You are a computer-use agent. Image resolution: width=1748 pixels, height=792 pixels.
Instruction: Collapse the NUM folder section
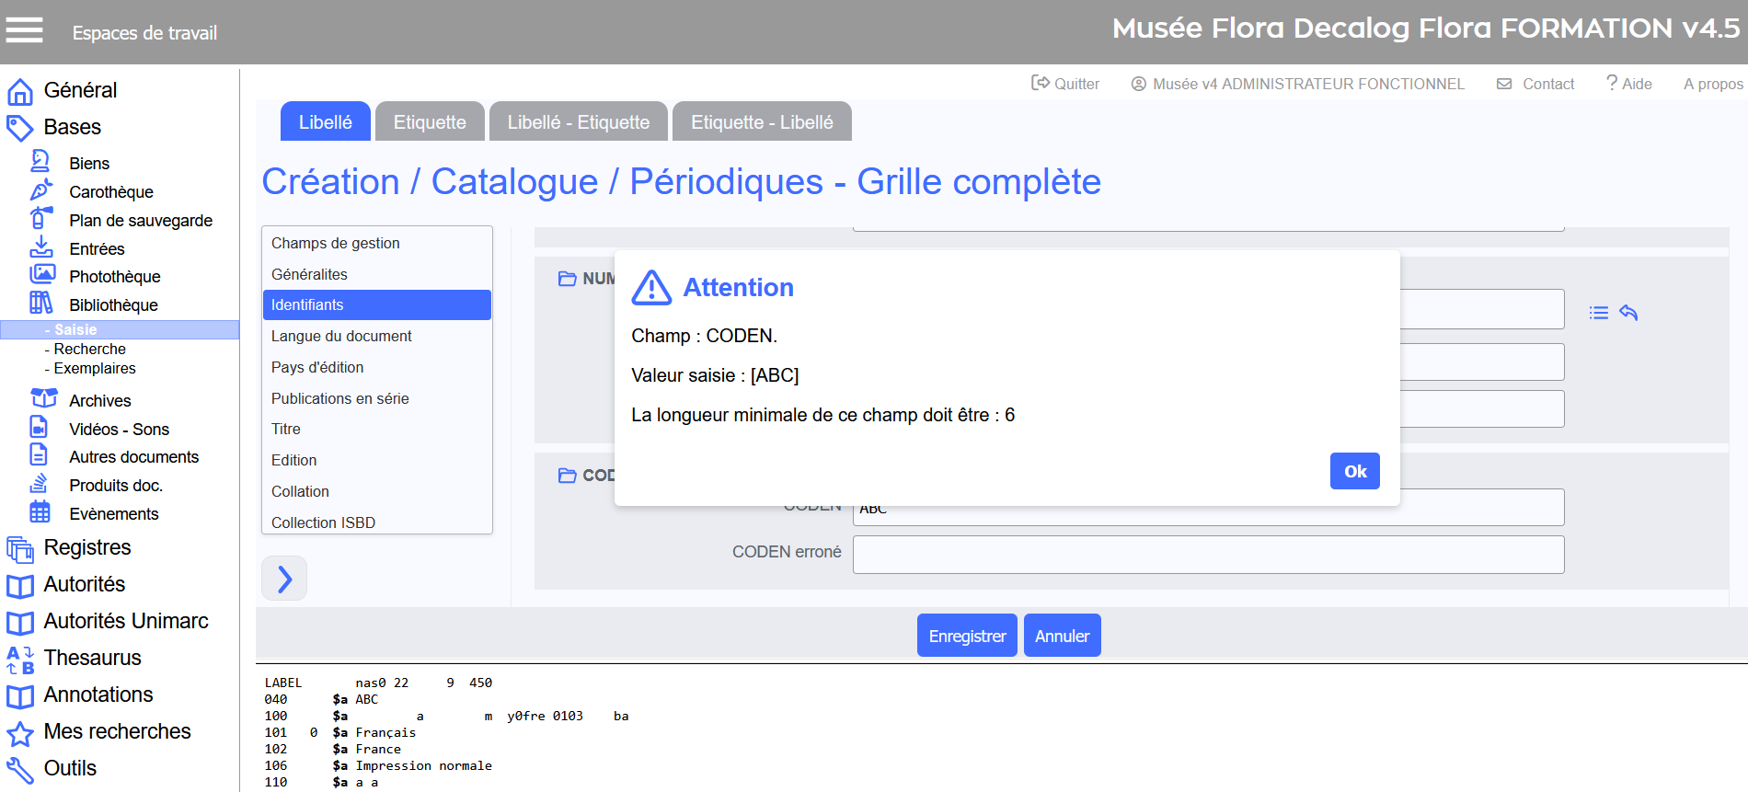568,279
